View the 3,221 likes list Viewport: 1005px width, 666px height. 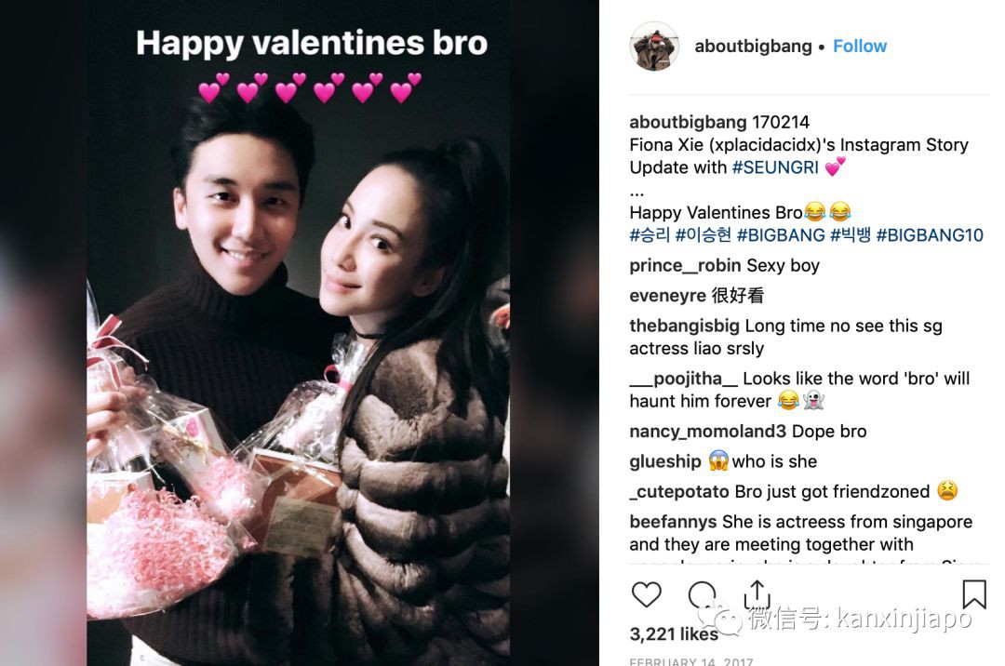coord(674,634)
